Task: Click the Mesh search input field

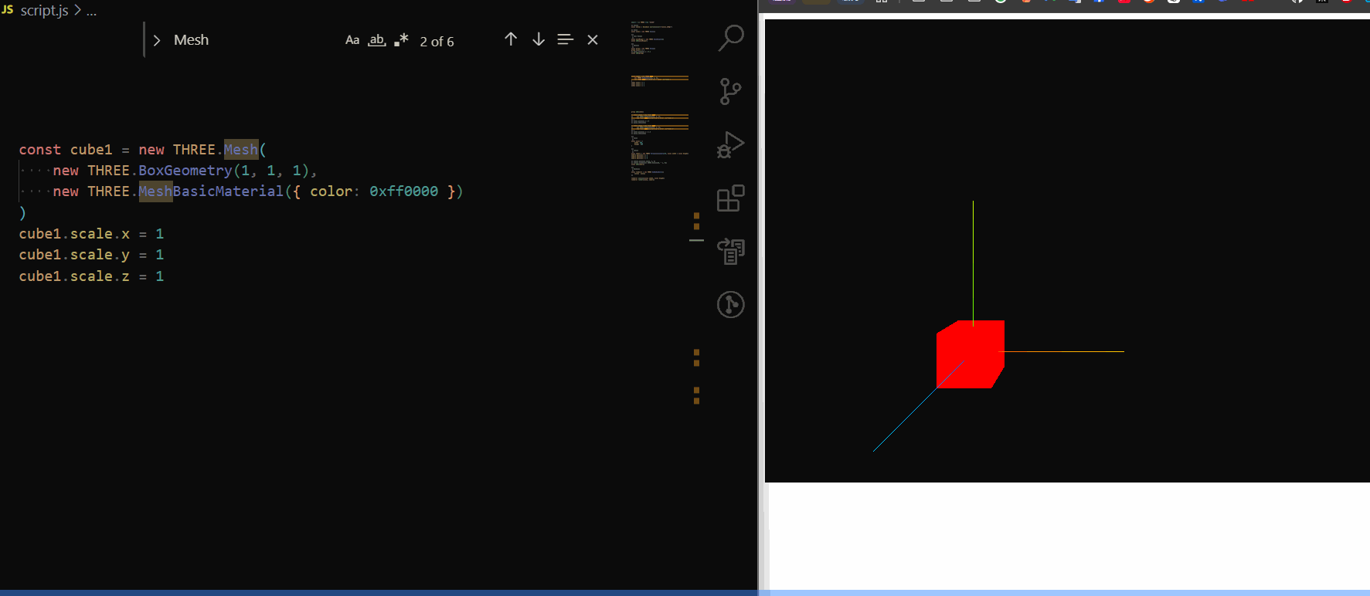Action: [251, 40]
